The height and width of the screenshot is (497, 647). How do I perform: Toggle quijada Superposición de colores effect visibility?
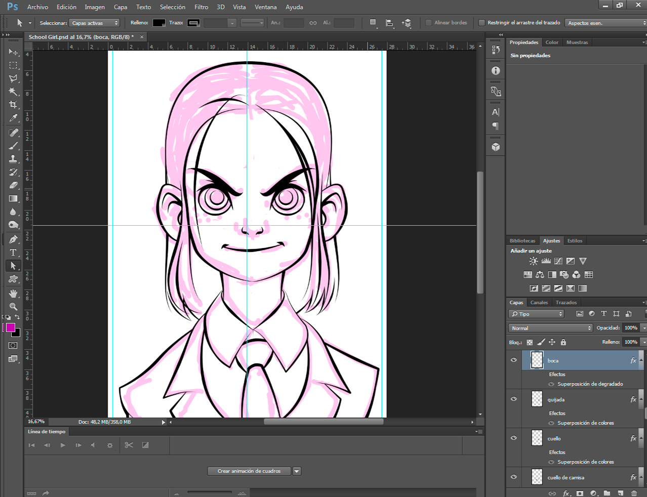click(551, 423)
